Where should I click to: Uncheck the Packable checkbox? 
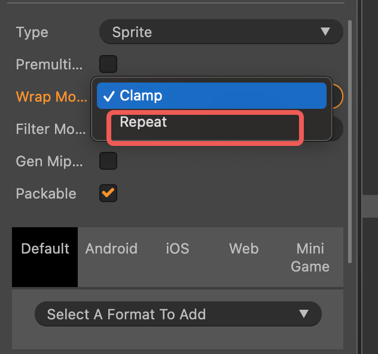pos(108,193)
